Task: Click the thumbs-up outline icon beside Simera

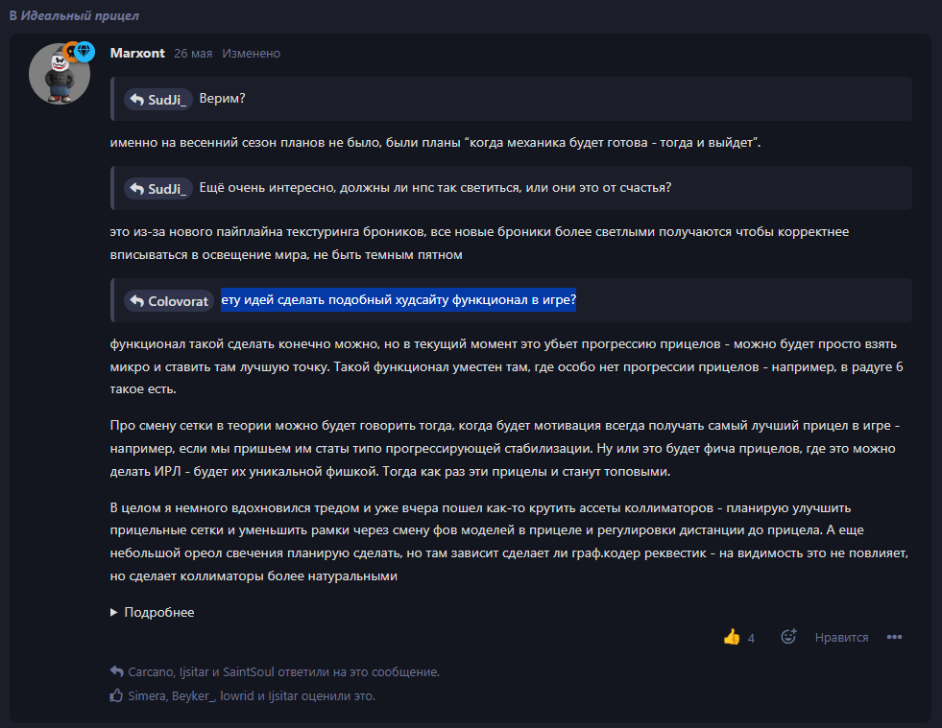Action: (x=116, y=695)
